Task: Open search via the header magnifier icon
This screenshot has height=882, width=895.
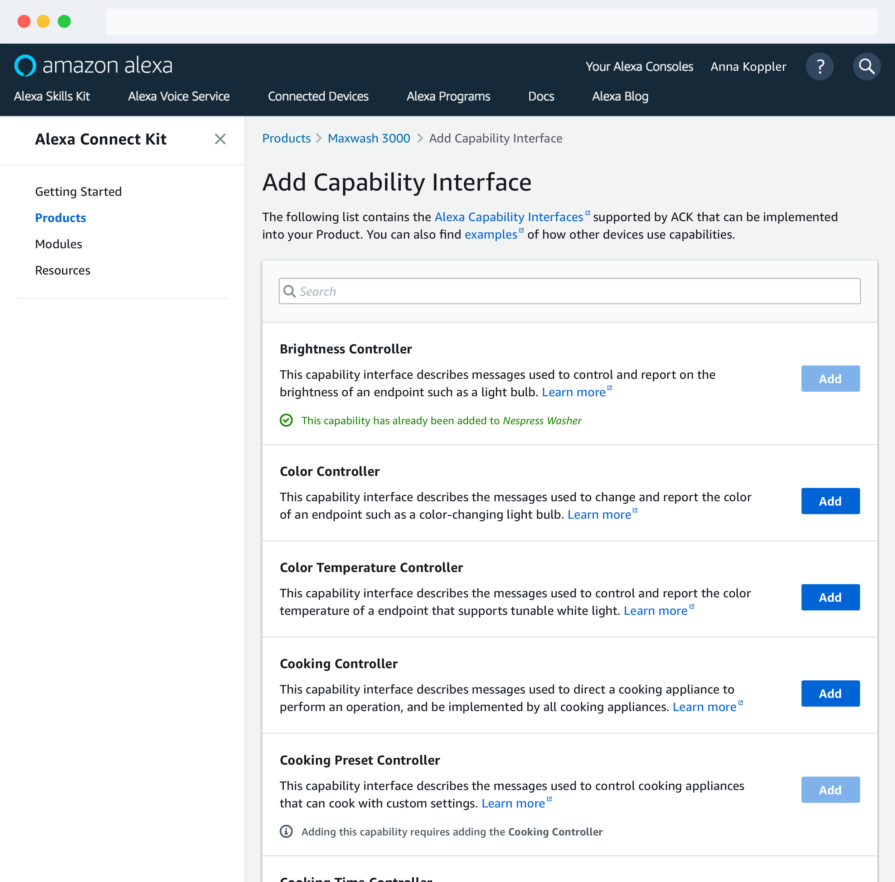Action: 866,67
